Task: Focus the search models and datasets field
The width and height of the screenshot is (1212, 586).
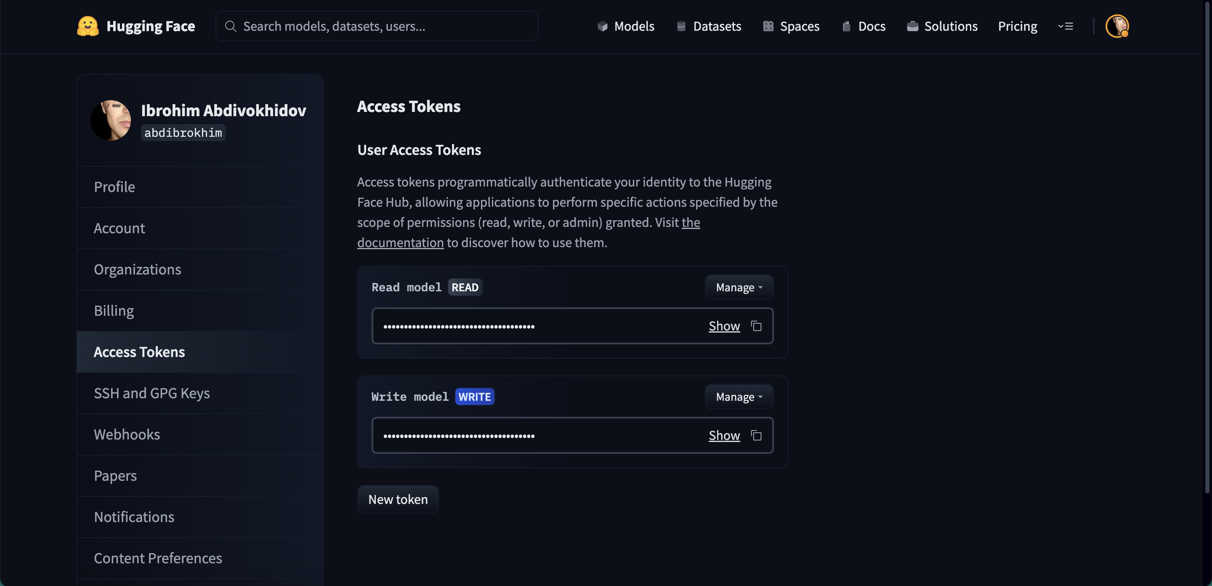Action: pyautogui.click(x=376, y=27)
